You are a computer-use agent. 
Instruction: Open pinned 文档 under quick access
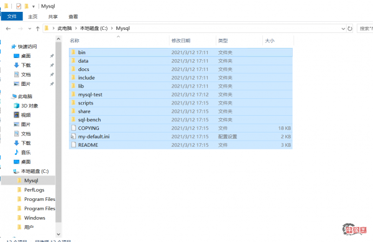click(x=25, y=75)
